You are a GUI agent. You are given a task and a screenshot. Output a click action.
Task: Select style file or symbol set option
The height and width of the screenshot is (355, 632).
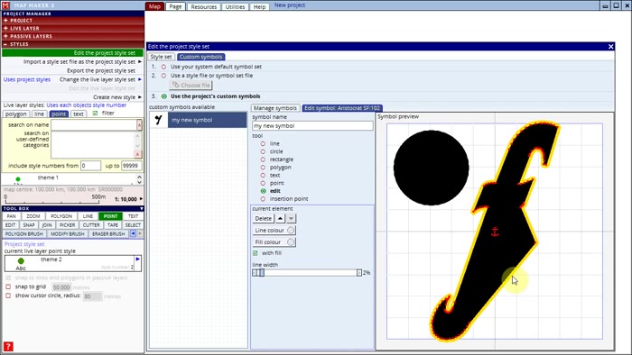tap(163, 76)
